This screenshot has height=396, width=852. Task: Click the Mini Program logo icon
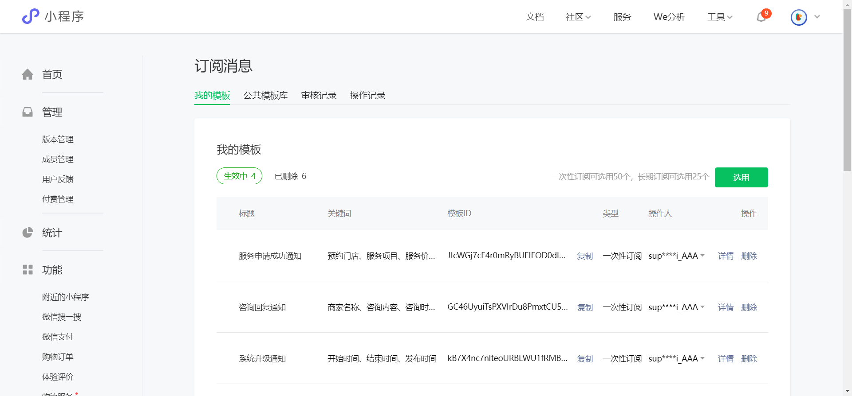click(31, 16)
